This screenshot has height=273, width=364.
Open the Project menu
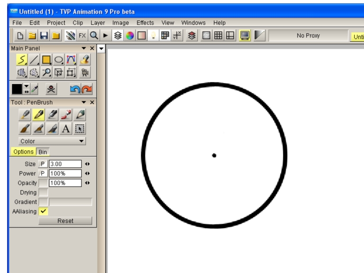pyautogui.click(x=56, y=23)
